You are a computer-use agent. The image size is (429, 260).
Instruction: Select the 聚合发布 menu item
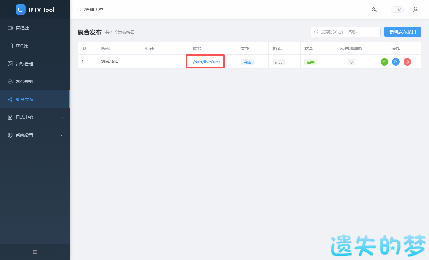(35, 99)
